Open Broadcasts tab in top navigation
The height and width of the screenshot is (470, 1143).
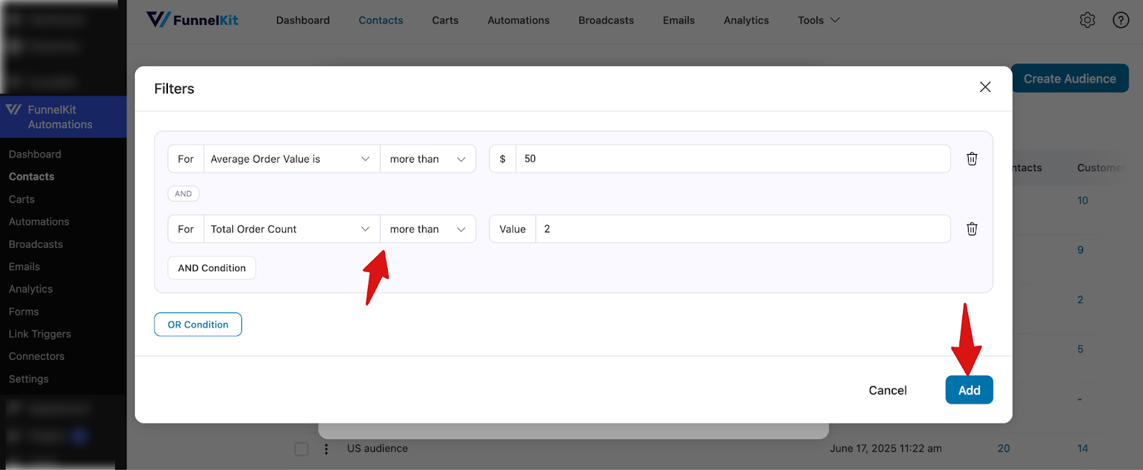606,20
